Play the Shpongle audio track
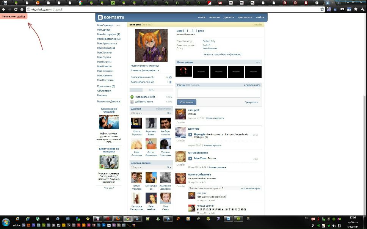367x229 pixels. click(190, 134)
